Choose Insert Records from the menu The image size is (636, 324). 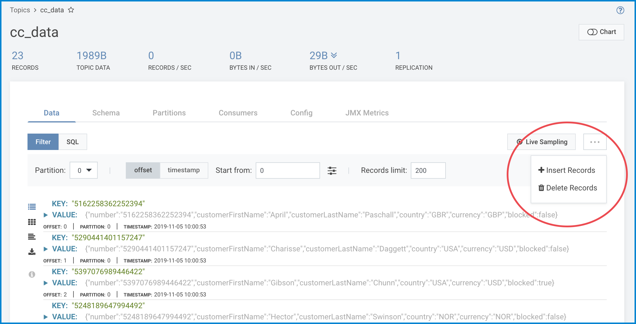pyautogui.click(x=567, y=170)
